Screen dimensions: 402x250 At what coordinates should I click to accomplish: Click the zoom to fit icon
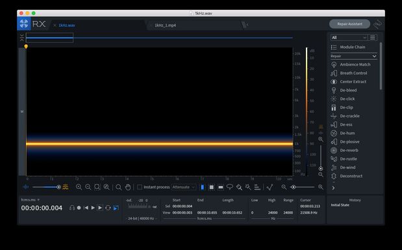(x=107, y=187)
